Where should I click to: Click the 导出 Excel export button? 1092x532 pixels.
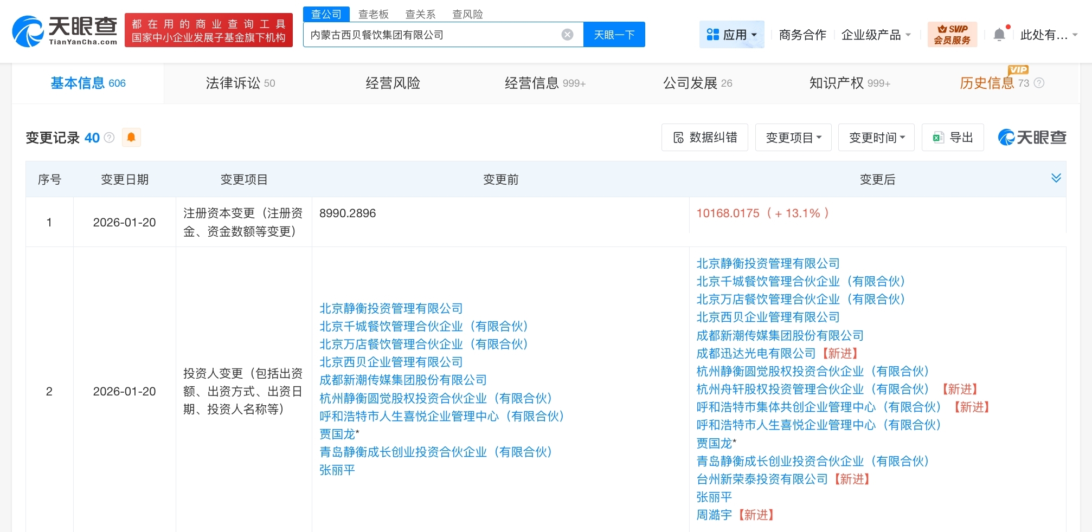[x=953, y=138]
